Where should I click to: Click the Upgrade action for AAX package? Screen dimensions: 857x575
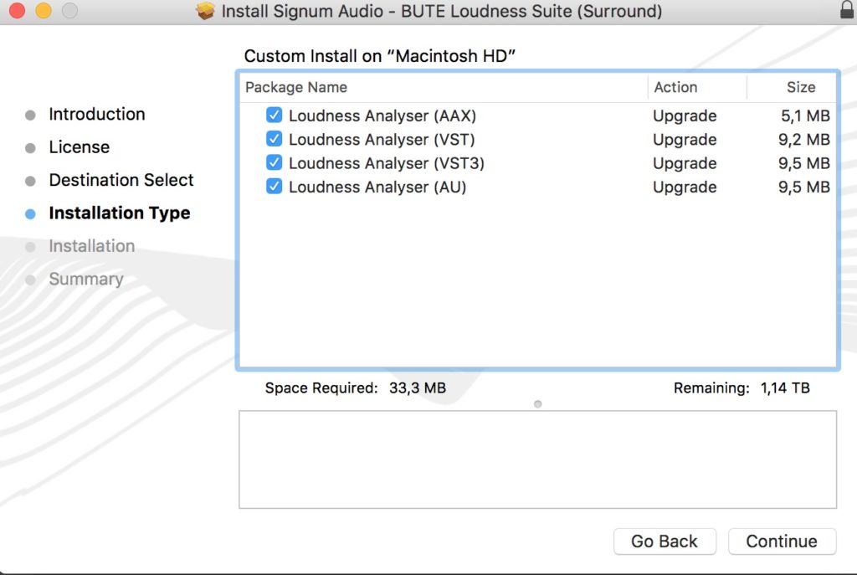pyautogui.click(x=685, y=116)
